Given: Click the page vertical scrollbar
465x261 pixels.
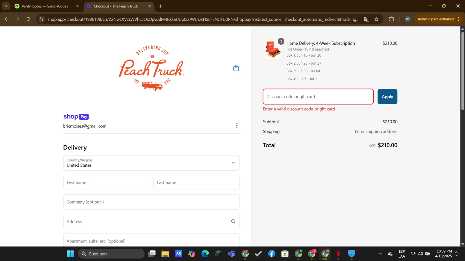Looking at the screenshot, I should tap(463, 71).
